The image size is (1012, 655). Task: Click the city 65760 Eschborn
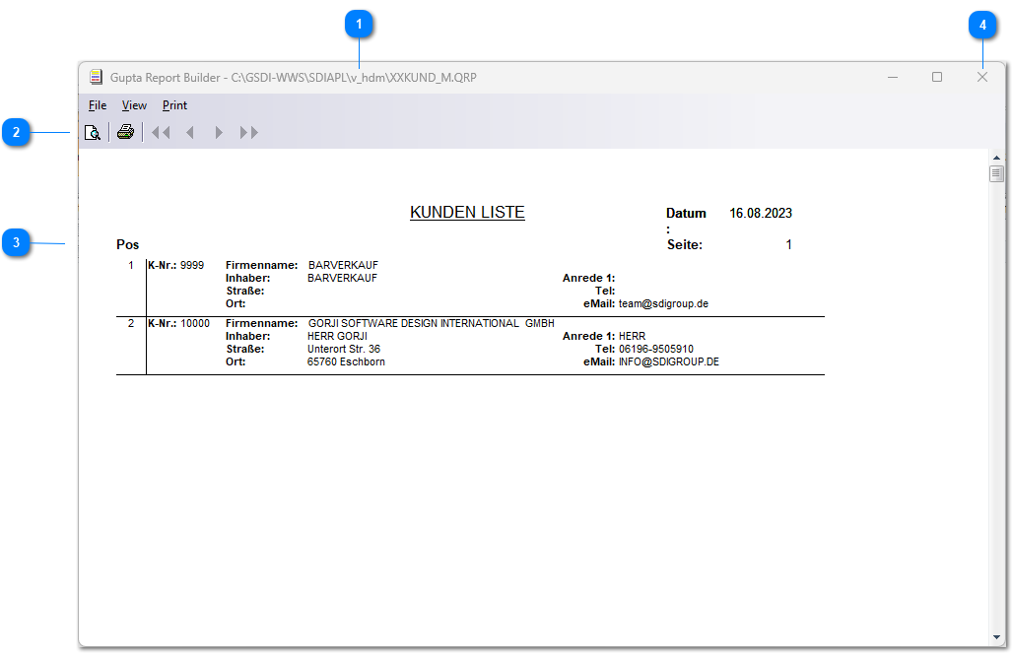(x=346, y=362)
